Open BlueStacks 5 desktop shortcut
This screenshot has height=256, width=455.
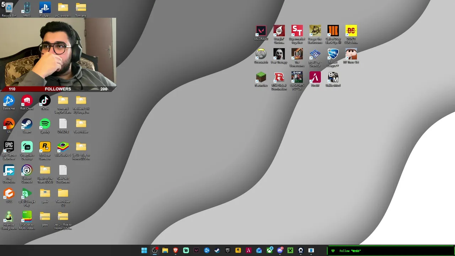click(x=63, y=149)
